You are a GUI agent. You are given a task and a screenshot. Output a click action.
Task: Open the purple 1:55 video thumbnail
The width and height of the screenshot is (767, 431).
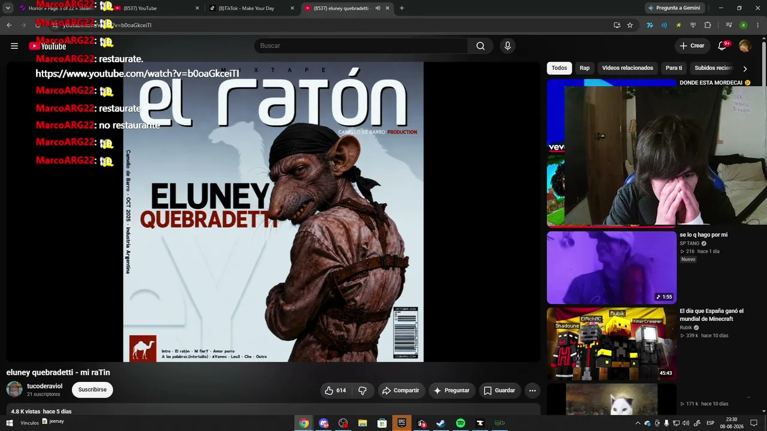click(x=611, y=268)
